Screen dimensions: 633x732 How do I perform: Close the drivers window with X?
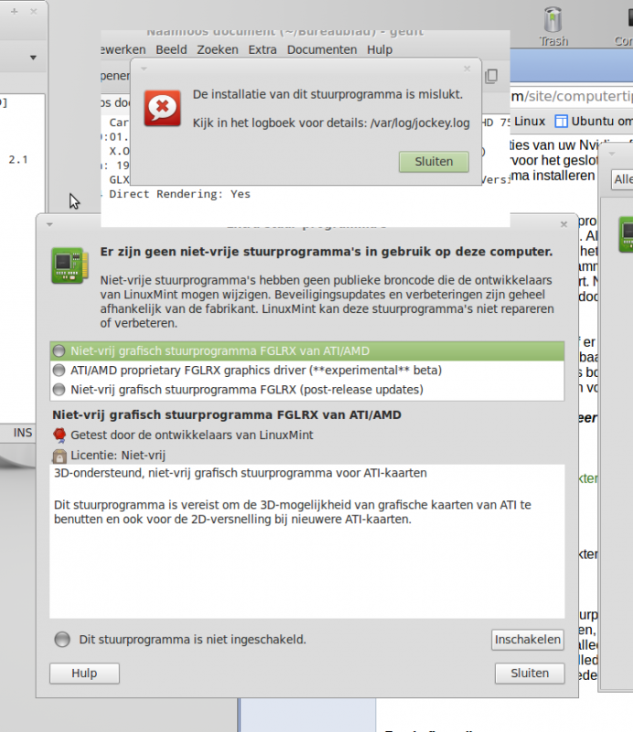click(563, 224)
